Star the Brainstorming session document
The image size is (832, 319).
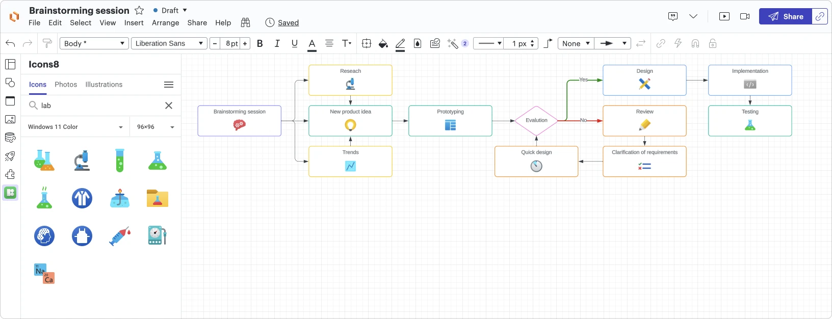[139, 10]
